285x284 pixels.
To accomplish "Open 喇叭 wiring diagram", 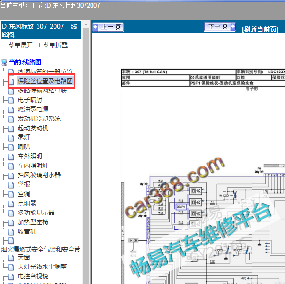I will coord(23,147).
